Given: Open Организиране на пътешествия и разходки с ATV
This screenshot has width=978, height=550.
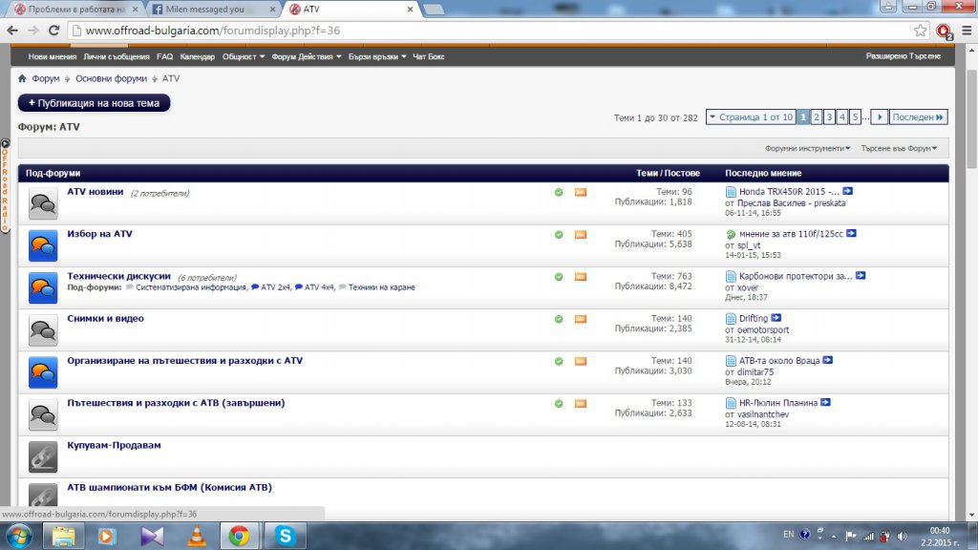Looking at the screenshot, I should coord(184,360).
